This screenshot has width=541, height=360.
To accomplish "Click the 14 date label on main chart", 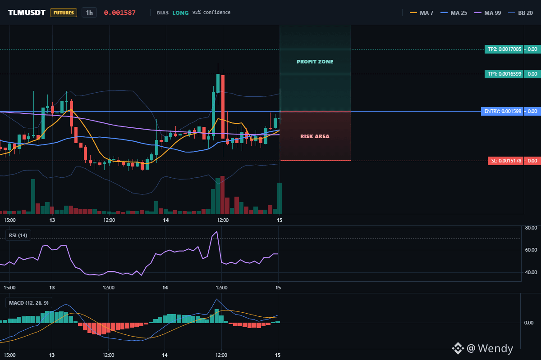I will [166, 220].
